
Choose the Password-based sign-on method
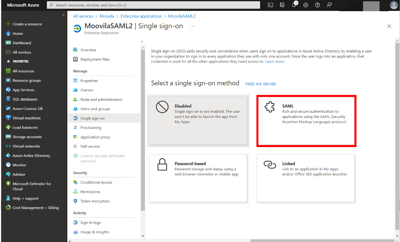[x=198, y=178]
